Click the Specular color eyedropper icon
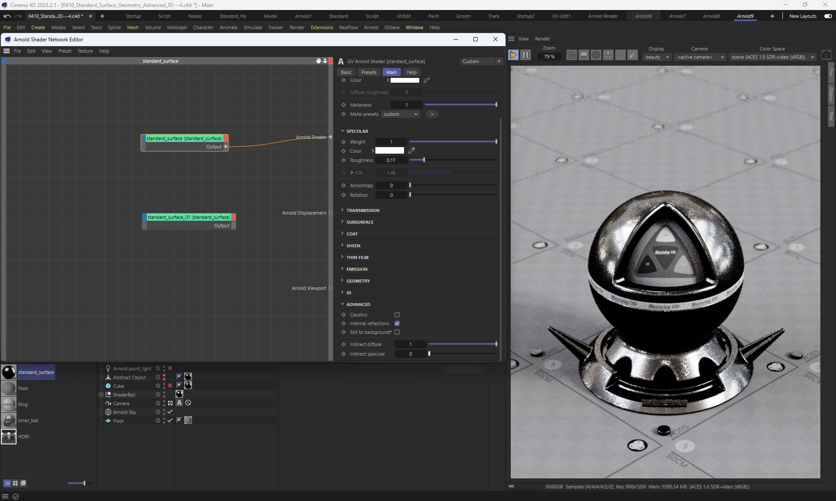Image resolution: width=836 pixels, height=501 pixels. click(x=411, y=151)
